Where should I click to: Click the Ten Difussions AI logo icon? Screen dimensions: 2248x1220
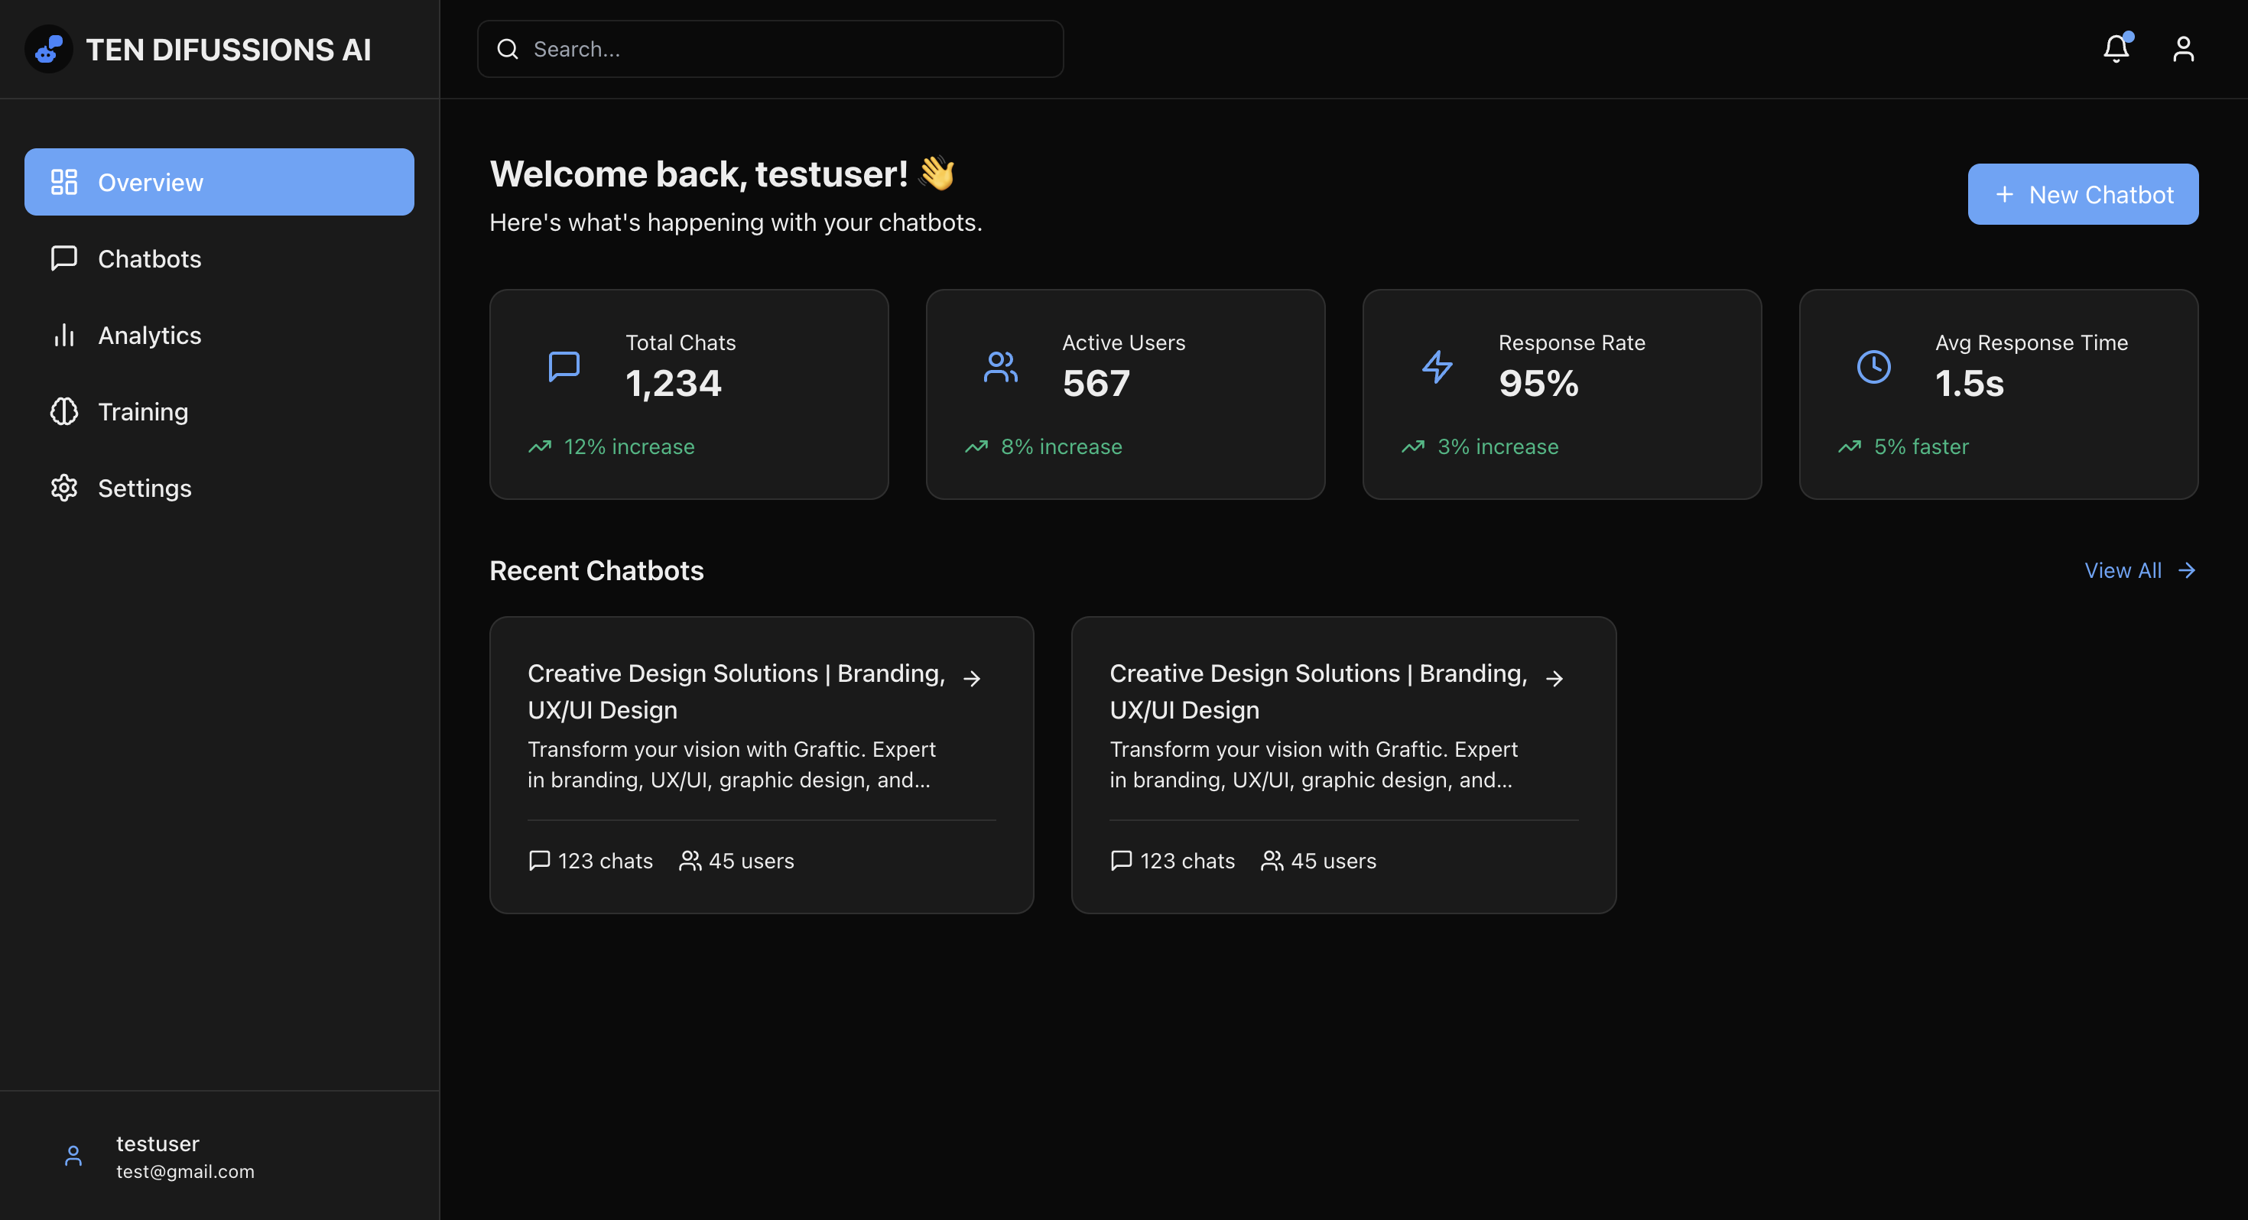point(49,49)
